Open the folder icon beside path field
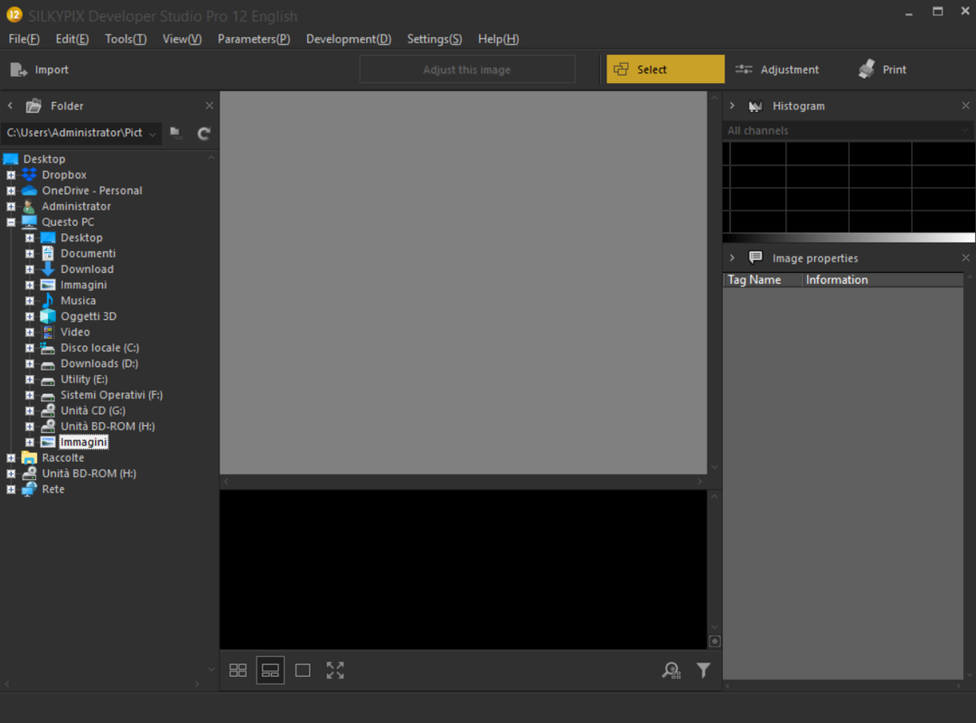This screenshot has height=723, width=976. [x=175, y=133]
